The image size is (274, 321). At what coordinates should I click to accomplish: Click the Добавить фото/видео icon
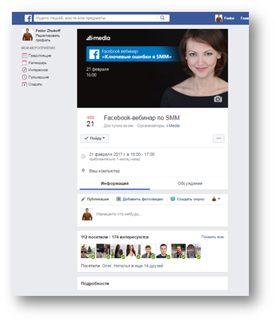[119, 199]
